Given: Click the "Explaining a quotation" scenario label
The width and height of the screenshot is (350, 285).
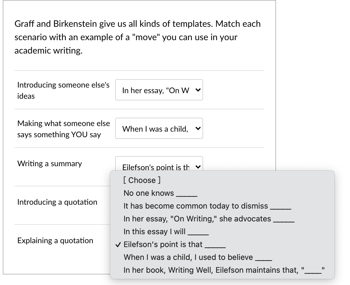Looking at the screenshot, I should [x=55, y=240].
